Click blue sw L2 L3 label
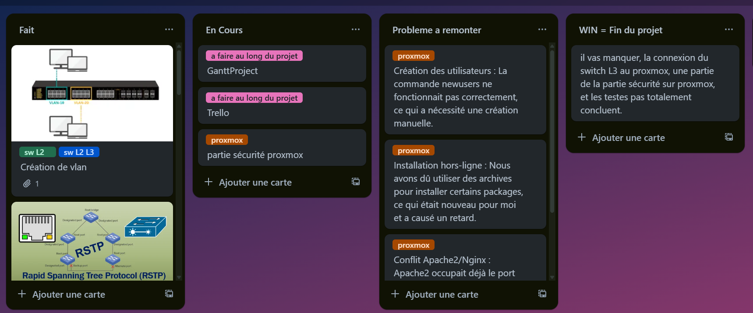 point(79,152)
